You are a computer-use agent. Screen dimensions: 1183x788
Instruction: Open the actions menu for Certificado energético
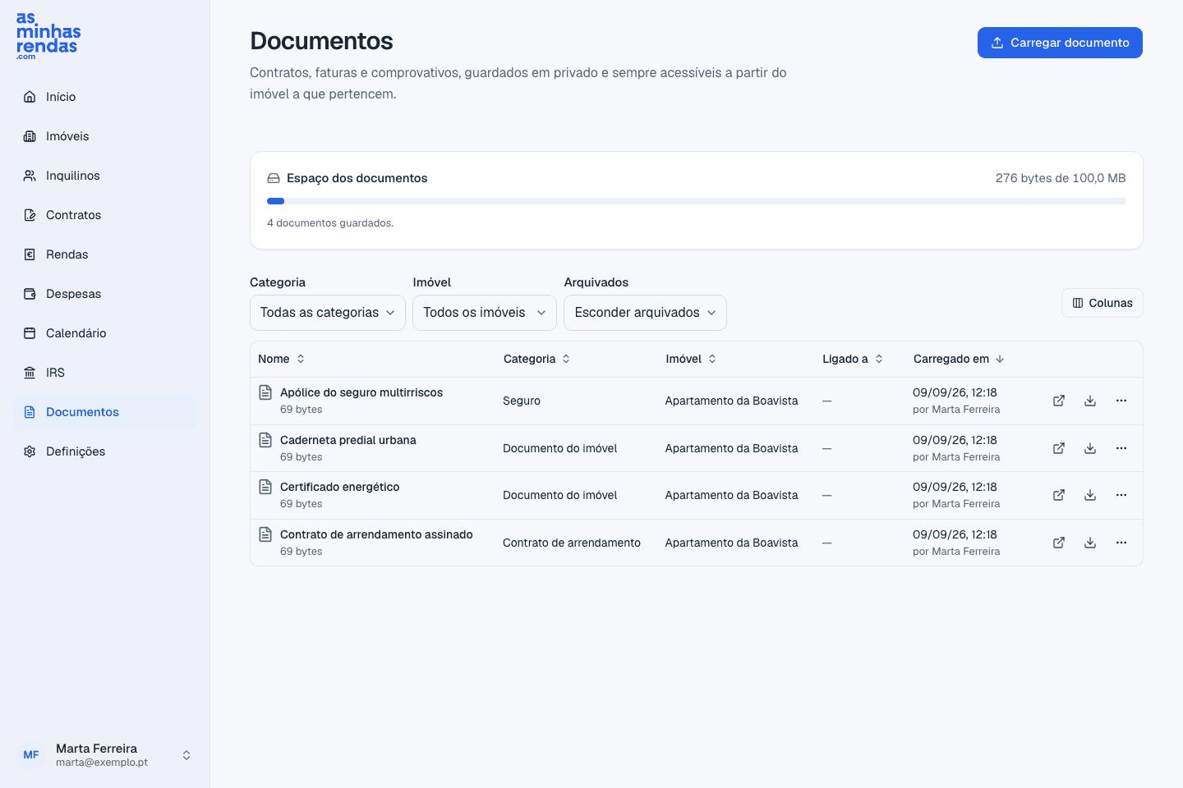pyautogui.click(x=1121, y=495)
